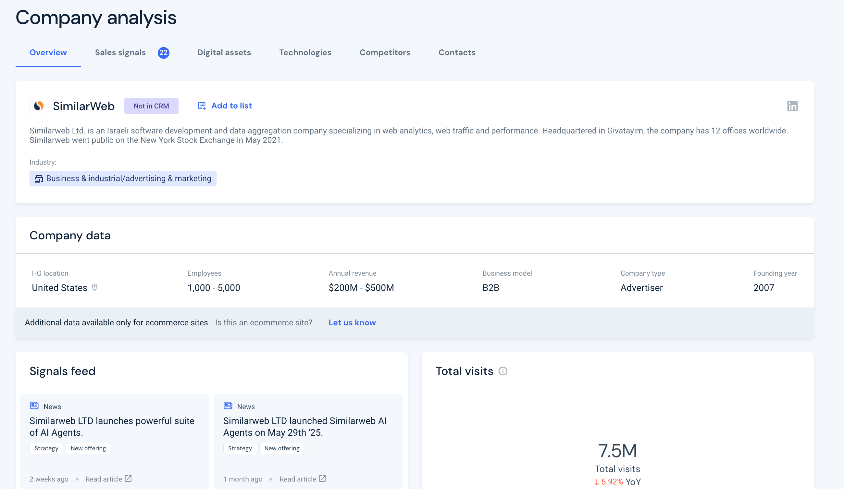
Task: Click News icon on AI Agents suite card
Action: (34, 406)
